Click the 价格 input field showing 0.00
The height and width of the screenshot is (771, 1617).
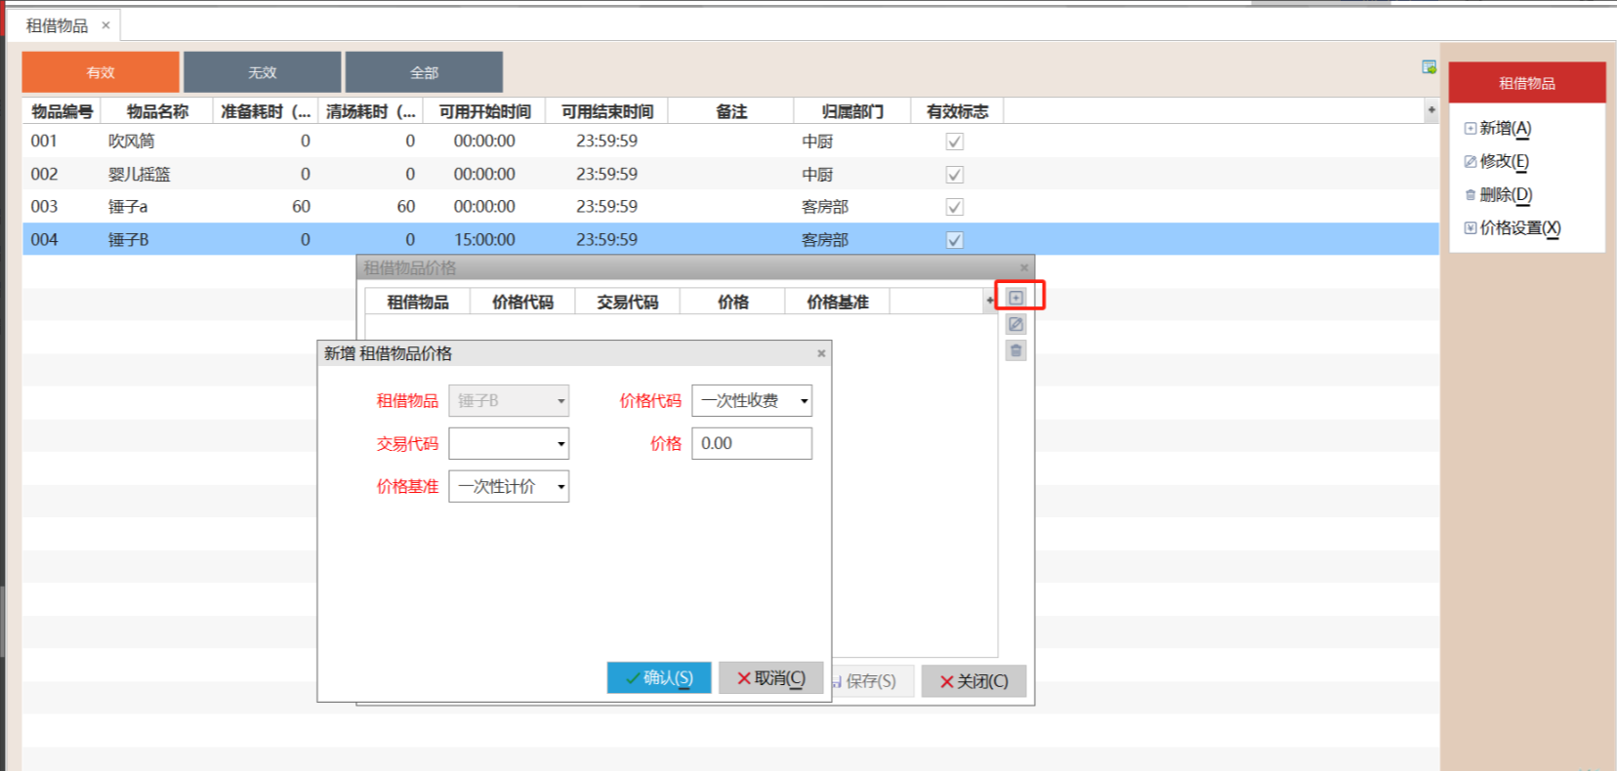pos(751,443)
